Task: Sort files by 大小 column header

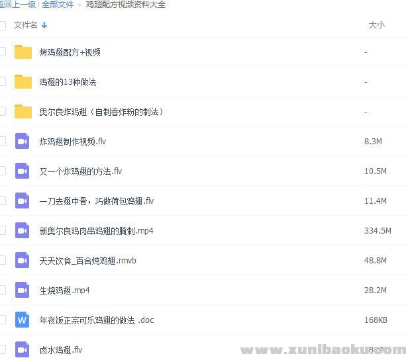Action: coord(376,25)
